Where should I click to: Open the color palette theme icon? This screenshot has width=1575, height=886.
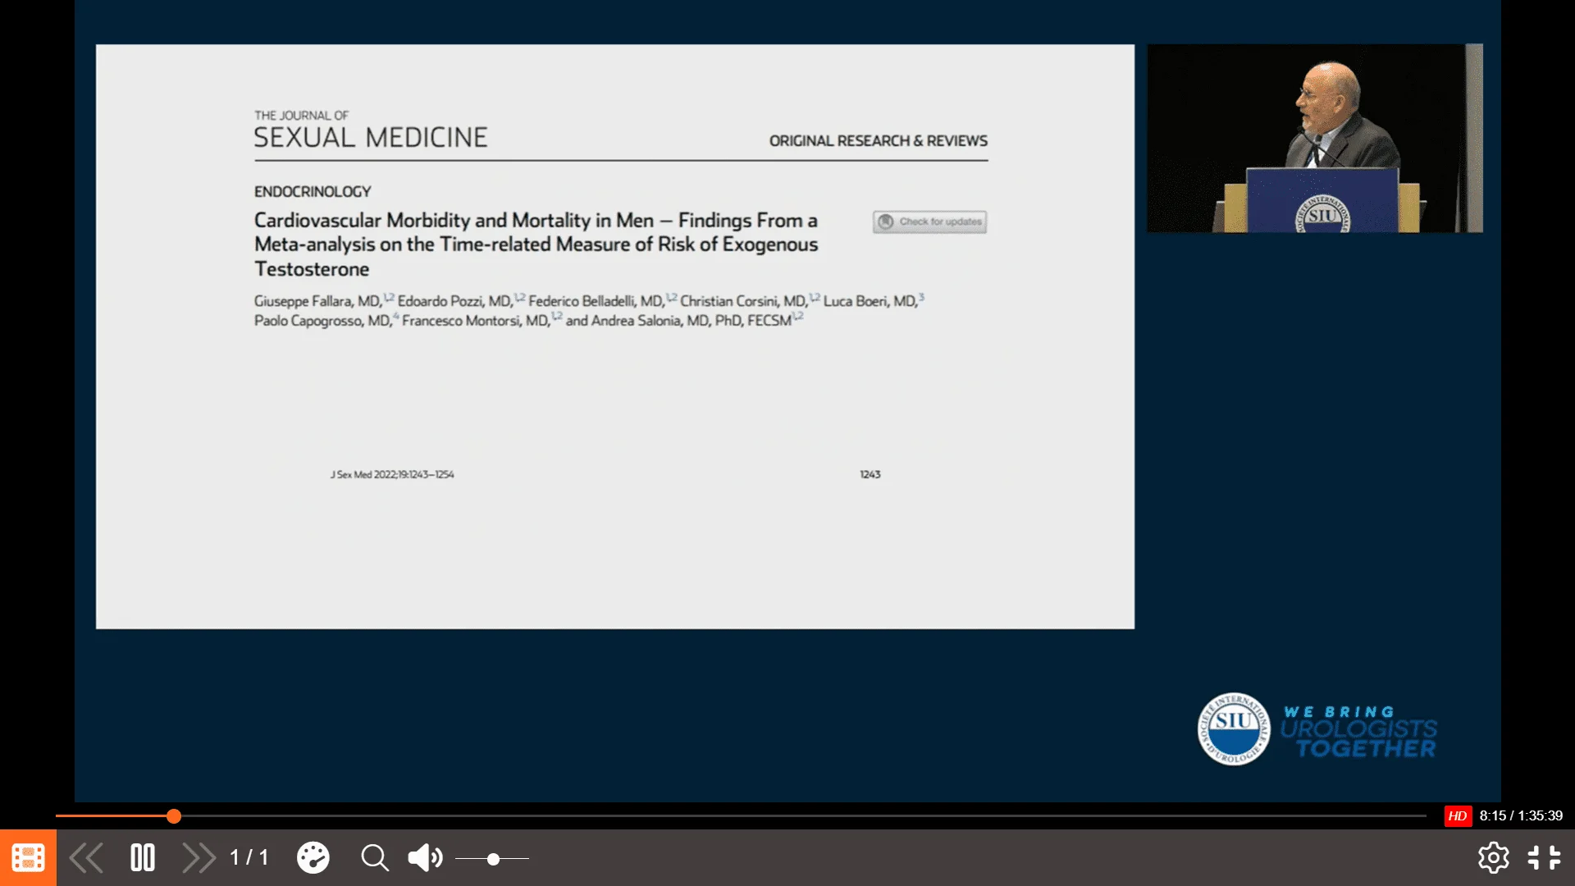[313, 858]
